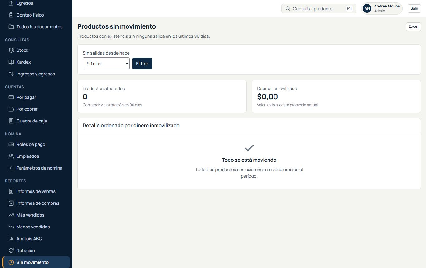Click the Detalle ordenado por dinero inmovilizado title
426x268 pixels.
(131, 126)
